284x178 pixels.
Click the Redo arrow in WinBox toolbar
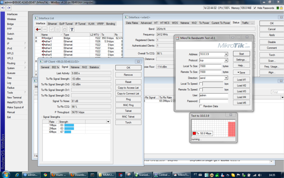click(x=9, y=8)
